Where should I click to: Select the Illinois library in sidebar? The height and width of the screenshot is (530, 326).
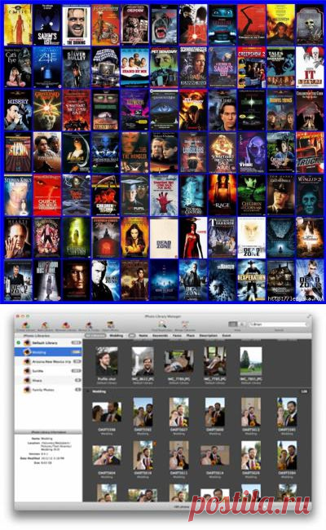pyautogui.click(x=48, y=380)
